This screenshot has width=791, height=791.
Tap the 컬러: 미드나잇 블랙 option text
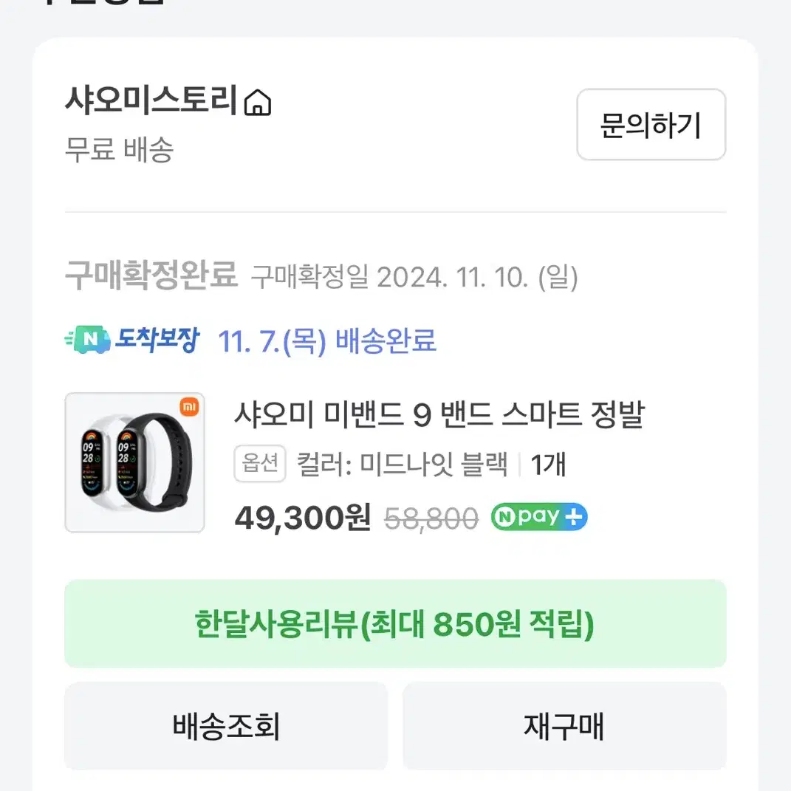click(x=402, y=464)
